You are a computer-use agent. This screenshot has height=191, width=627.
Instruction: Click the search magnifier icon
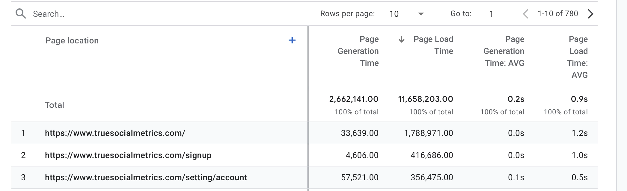click(21, 14)
